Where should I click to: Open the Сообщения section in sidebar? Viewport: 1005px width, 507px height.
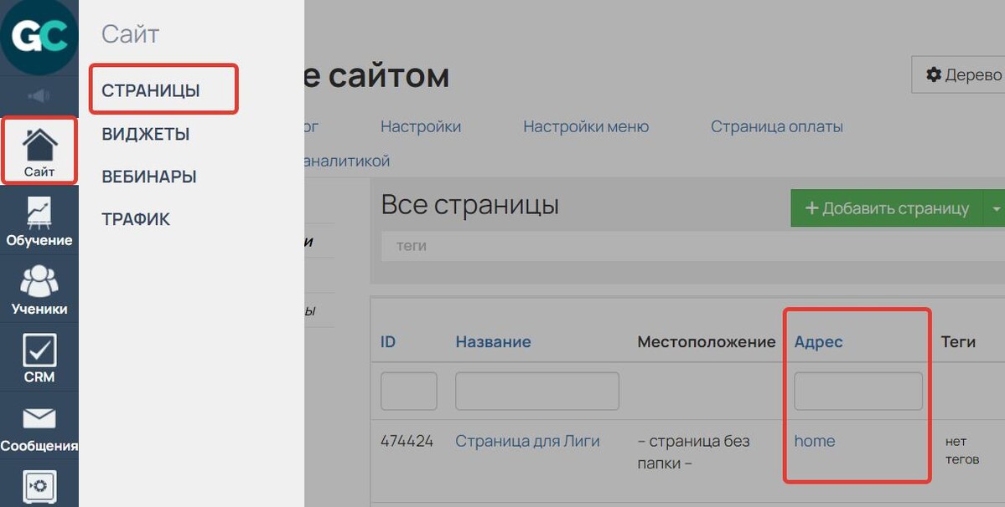[x=39, y=427]
